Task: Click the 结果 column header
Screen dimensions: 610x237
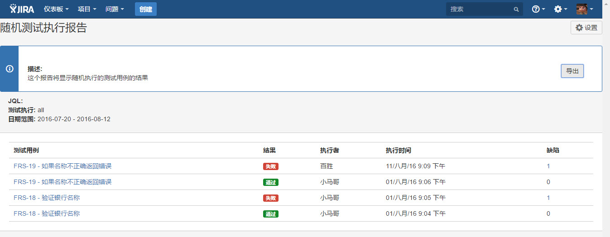Action: (x=269, y=150)
